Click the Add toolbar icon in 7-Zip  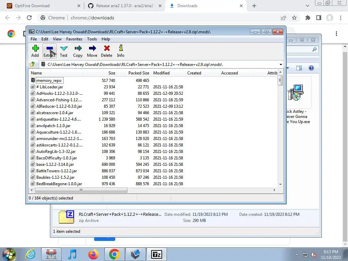point(35,51)
